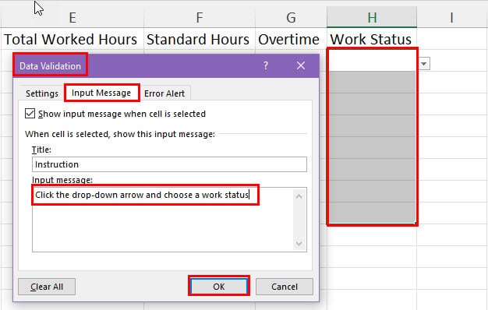Select column I header

[452, 17]
